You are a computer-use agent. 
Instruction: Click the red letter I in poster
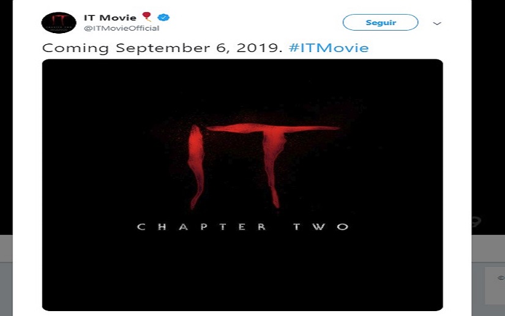coord(196,167)
